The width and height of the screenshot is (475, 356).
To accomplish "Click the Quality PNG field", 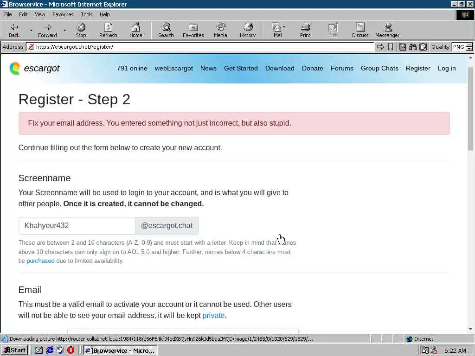I will [x=459, y=47].
